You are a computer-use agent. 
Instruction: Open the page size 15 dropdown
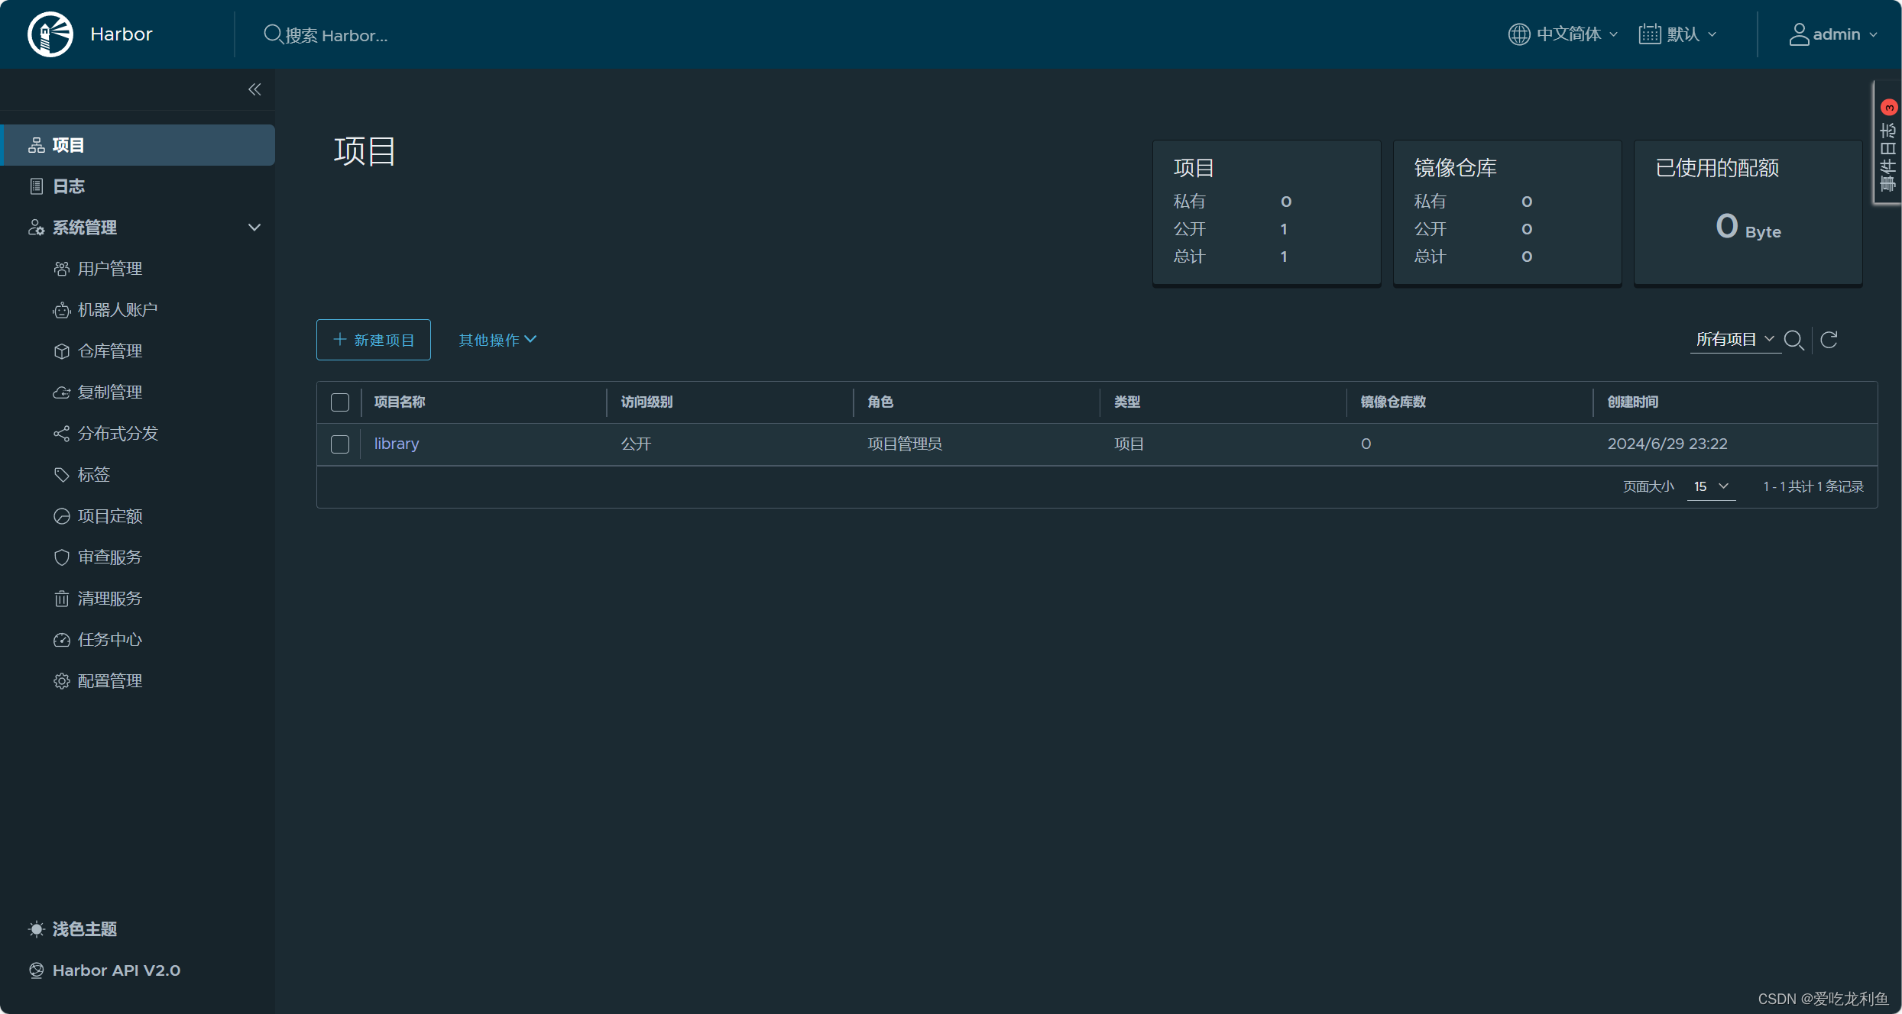1711,486
